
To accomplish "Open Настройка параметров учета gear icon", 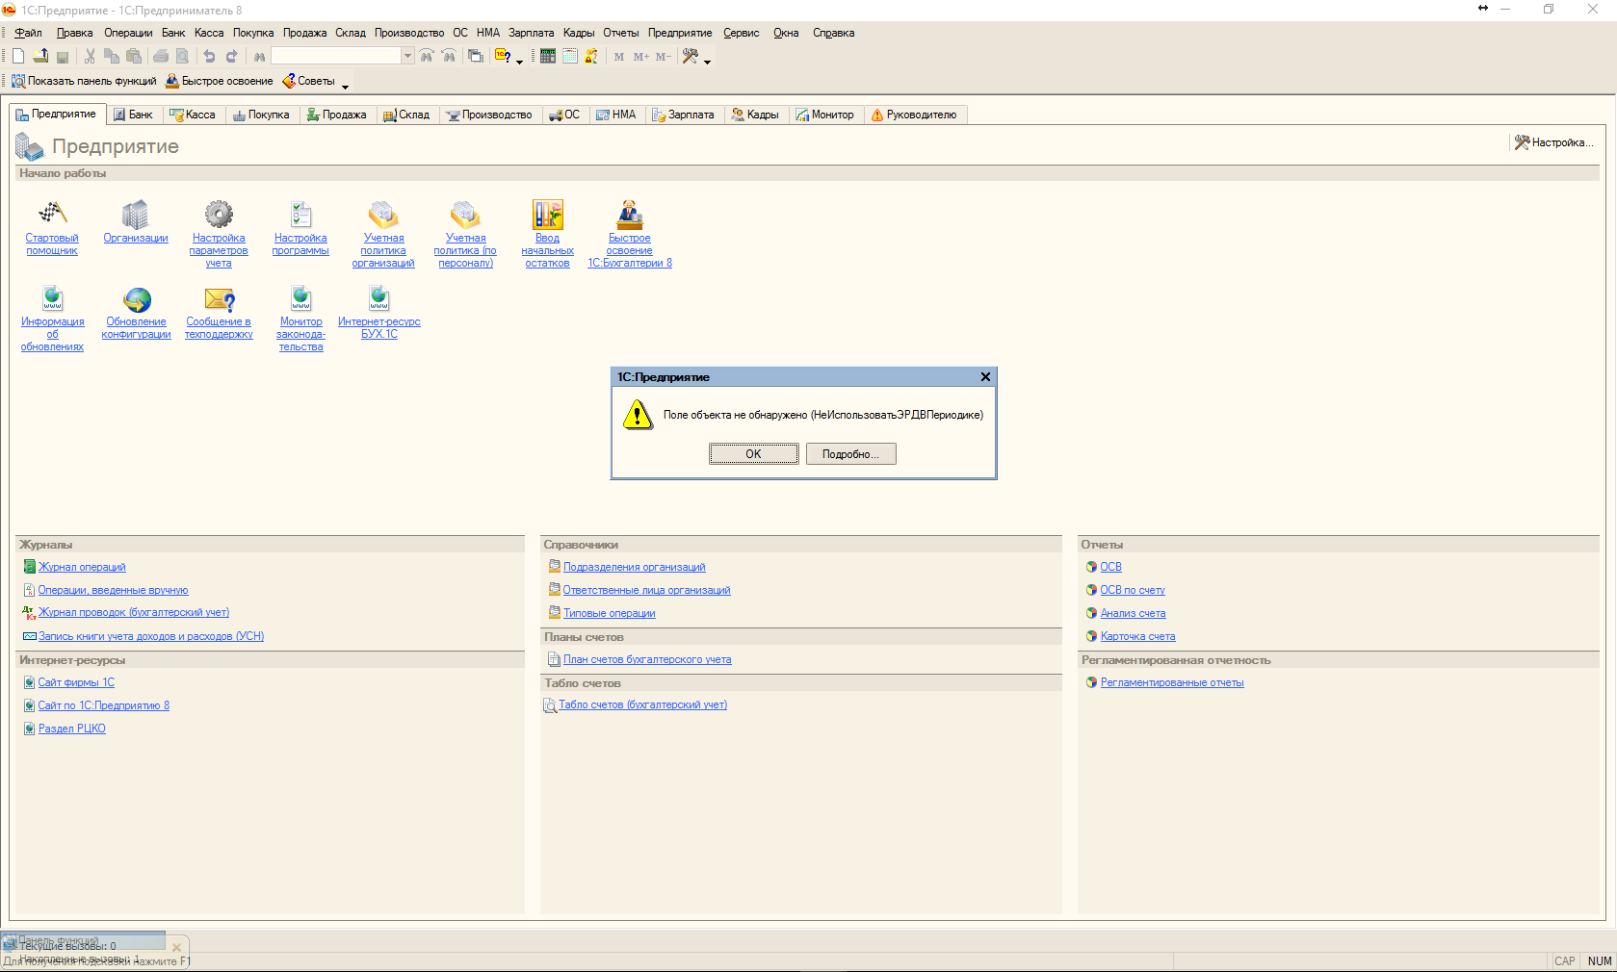I will tap(219, 213).
